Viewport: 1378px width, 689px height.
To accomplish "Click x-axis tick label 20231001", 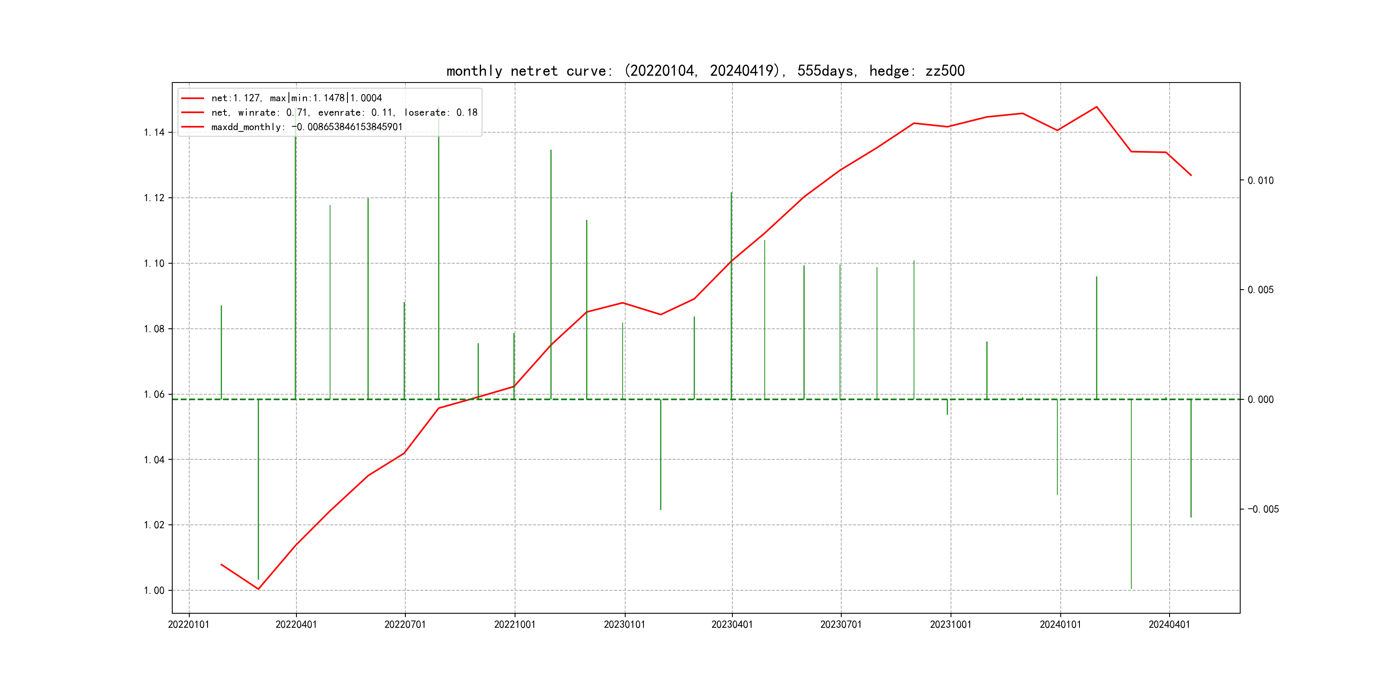I will 950,625.
